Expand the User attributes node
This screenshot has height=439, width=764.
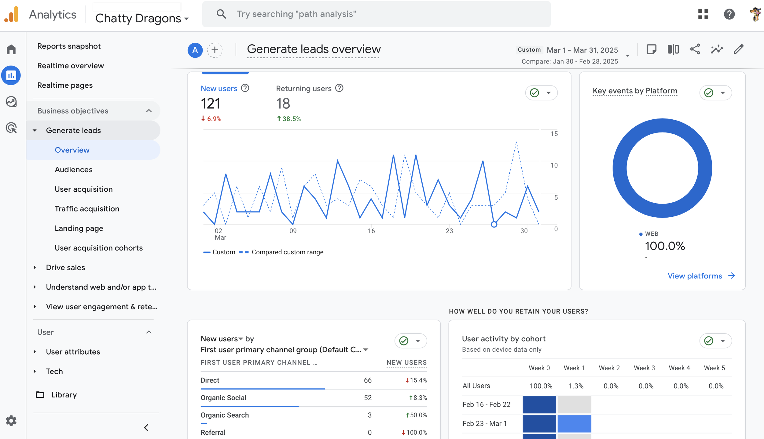[x=35, y=352]
